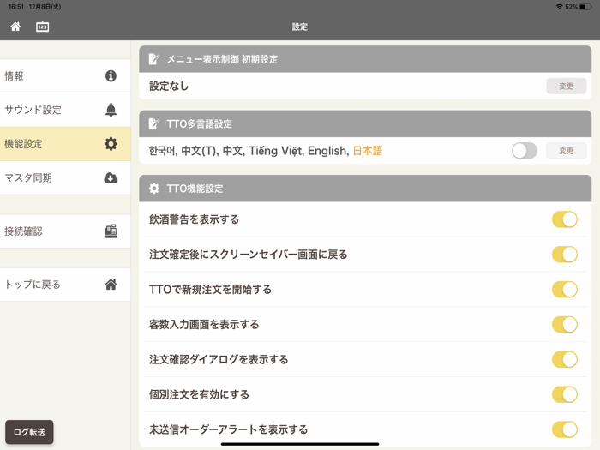Disable 注文確定後にスクリーンセイバー画面に戻る toggle
Image resolution: width=600 pixels, height=450 pixels.
click(564, 255)
